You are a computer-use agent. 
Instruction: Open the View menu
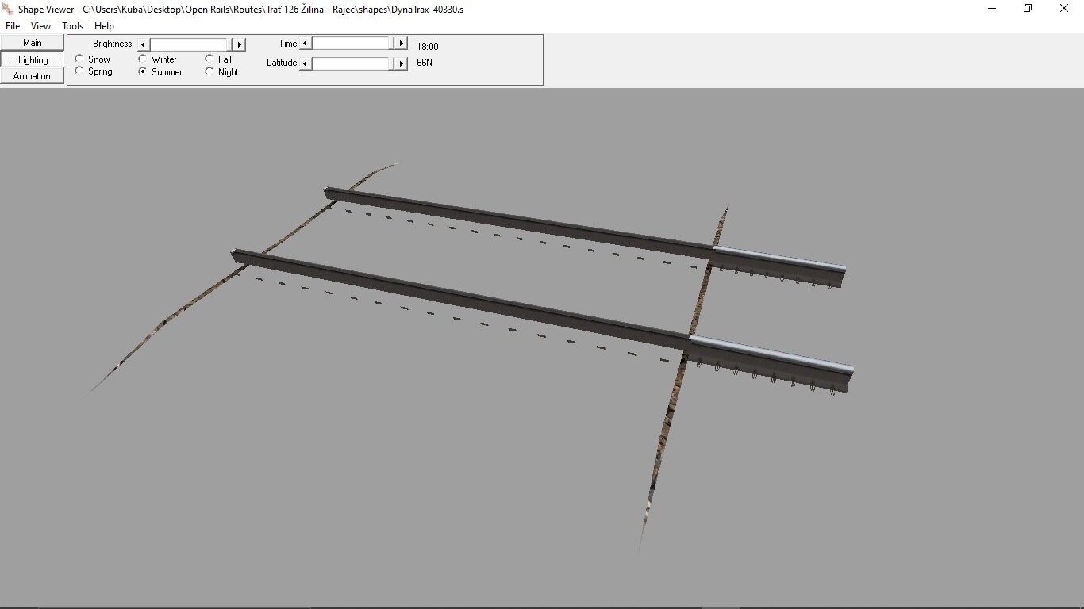click(x=40, y=26)
